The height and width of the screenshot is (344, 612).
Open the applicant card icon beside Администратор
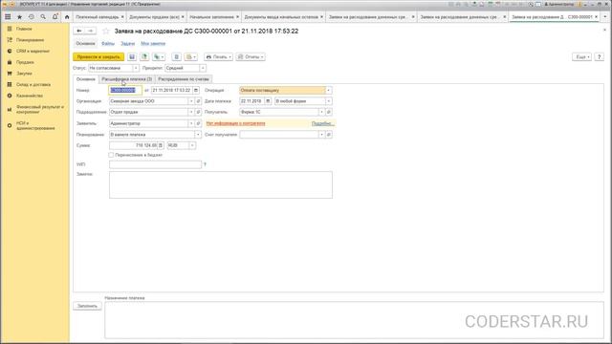point(198,123)
